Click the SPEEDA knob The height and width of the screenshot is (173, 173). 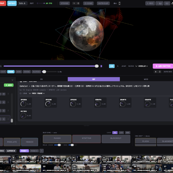23,104
